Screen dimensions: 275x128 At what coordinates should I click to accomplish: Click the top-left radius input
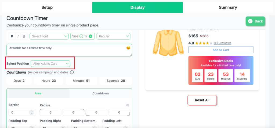(50, 112)
